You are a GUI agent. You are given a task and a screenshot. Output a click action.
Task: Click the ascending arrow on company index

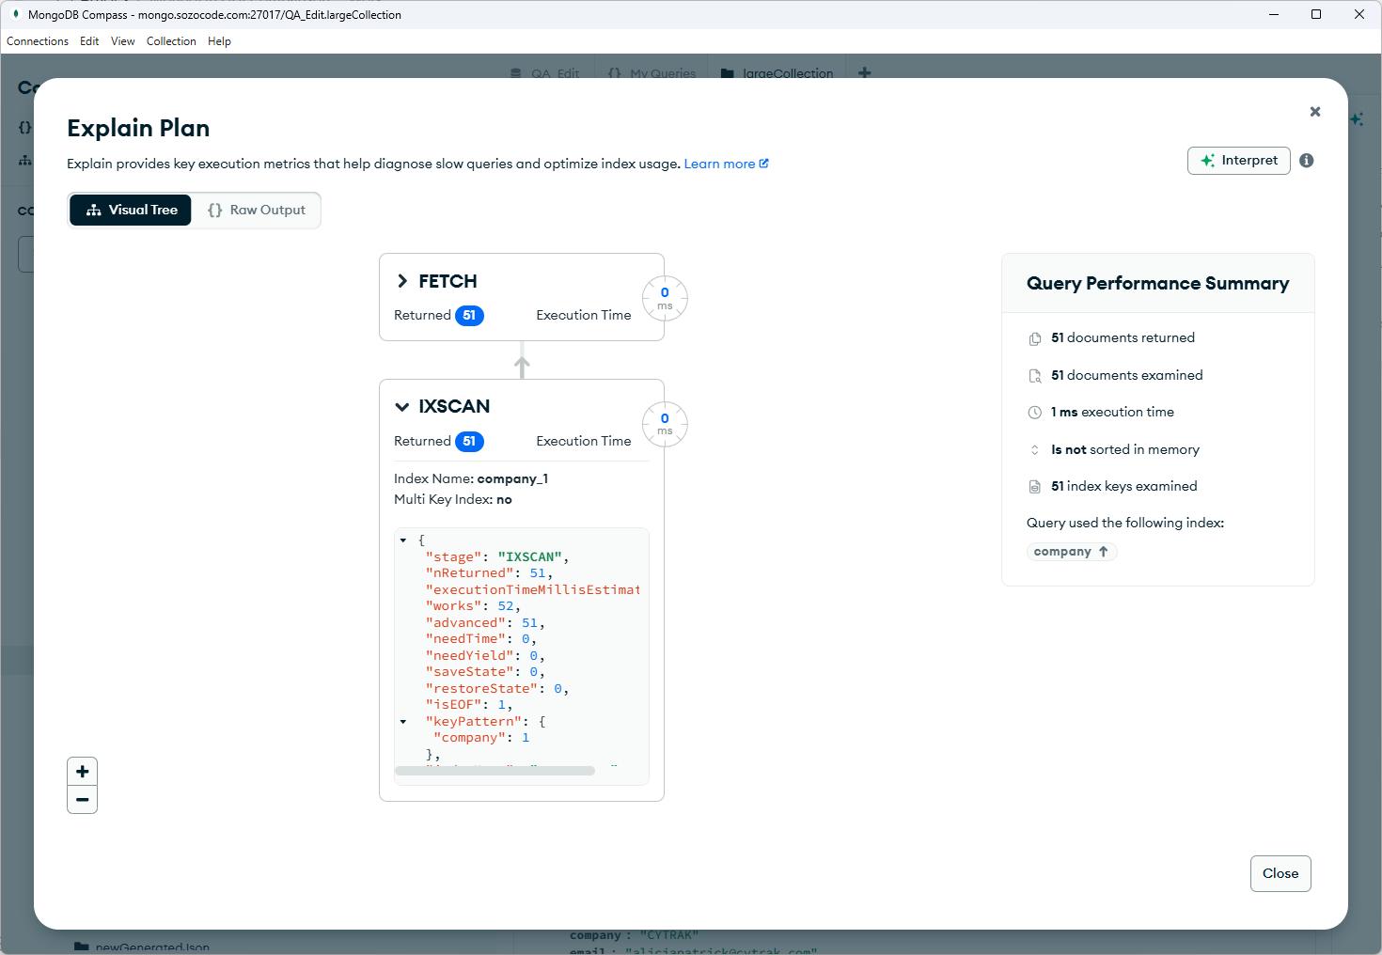(1104, 552)
